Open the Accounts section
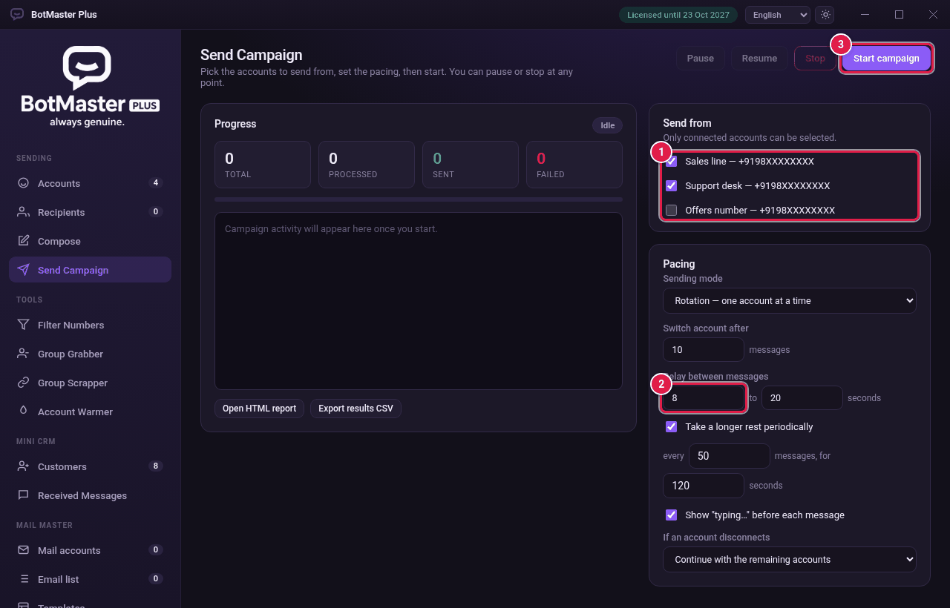Screen dimensions: 950x608 (90, 183)
